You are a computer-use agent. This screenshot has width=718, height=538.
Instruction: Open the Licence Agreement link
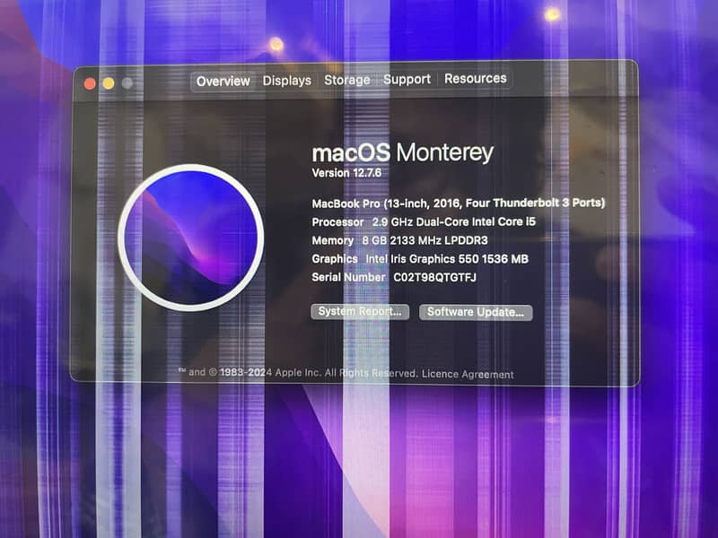tap(468, 374)
